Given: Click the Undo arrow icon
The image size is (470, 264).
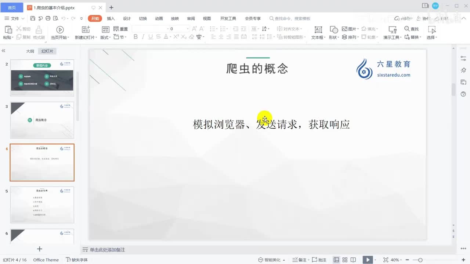Looking at the screenshot, I should (64, 18).
